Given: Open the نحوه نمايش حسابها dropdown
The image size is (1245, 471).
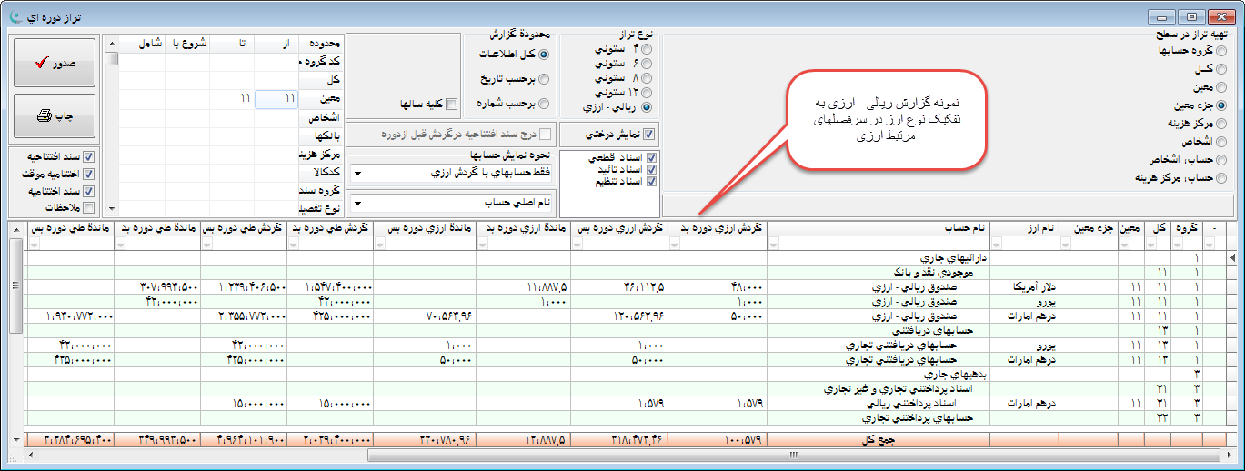Looking at the screenshot, I should click(x=451, y=173).
